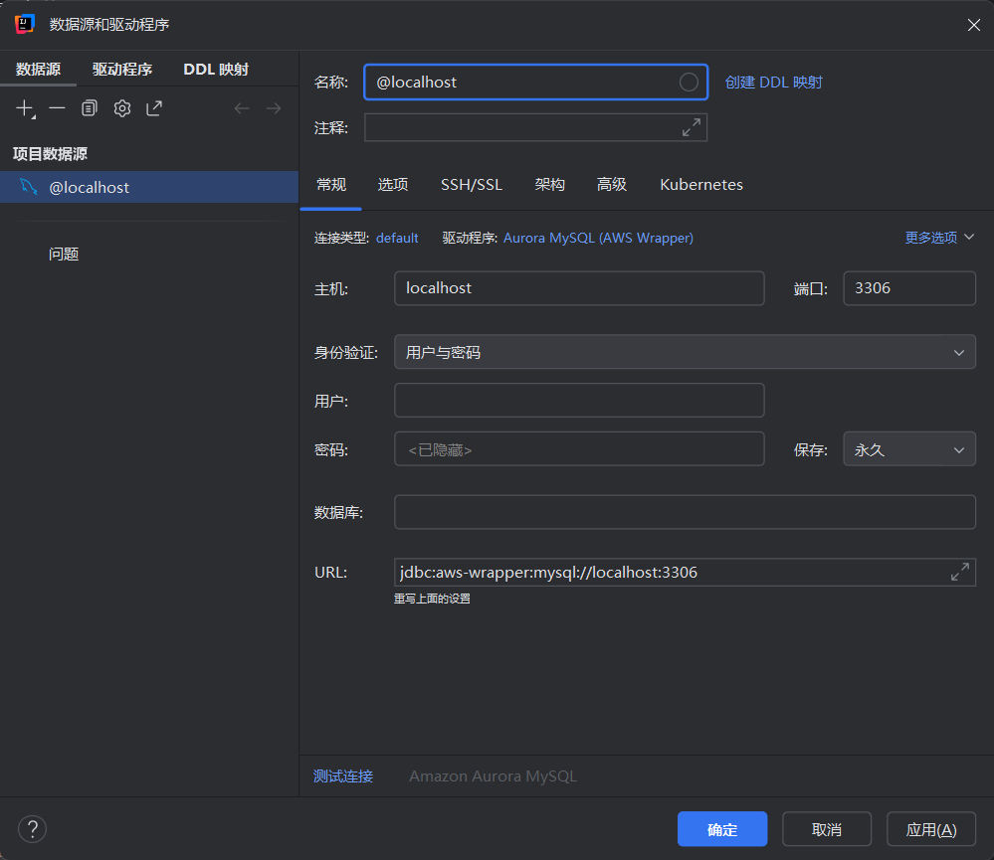
Task: Open the Kubernetes tab
Action: point(701,184)
